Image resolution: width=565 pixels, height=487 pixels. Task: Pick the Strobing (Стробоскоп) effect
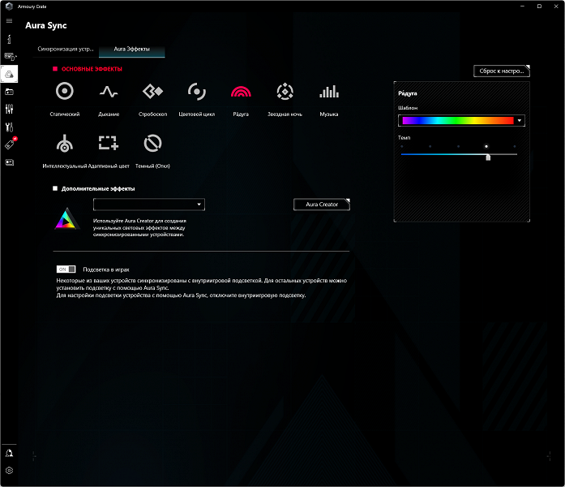point(152,92)
